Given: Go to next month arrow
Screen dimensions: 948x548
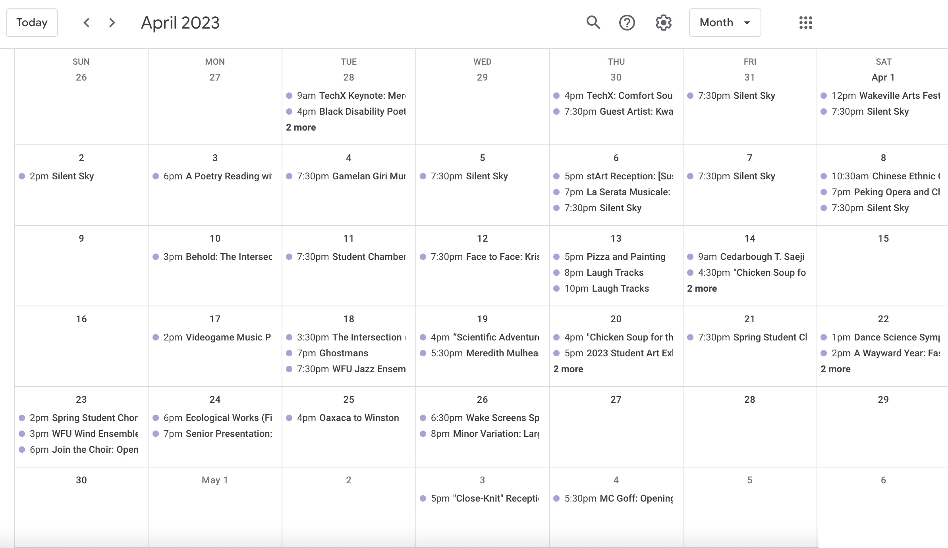Looking at the screenshot, I should [112, 23].
